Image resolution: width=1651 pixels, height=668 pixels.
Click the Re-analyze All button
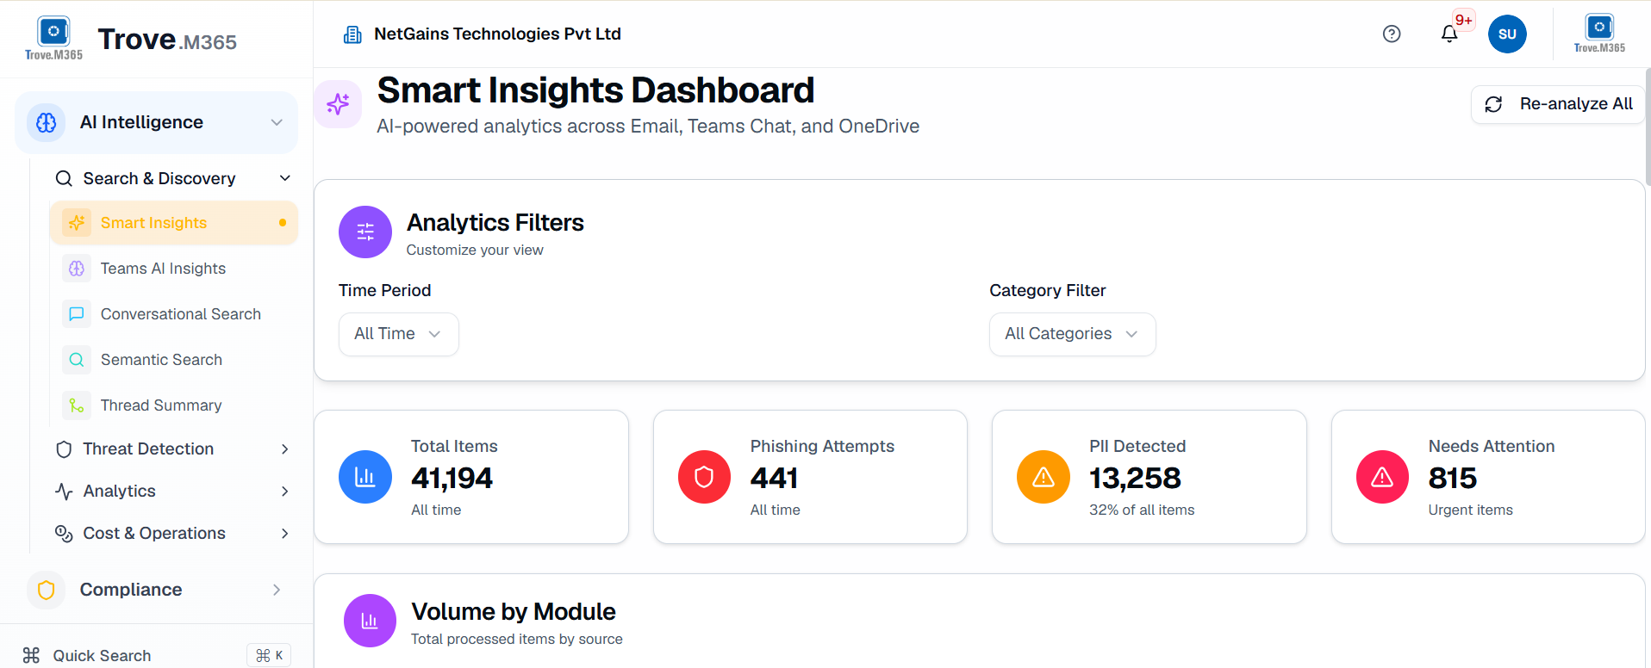tap(1558, 104)
